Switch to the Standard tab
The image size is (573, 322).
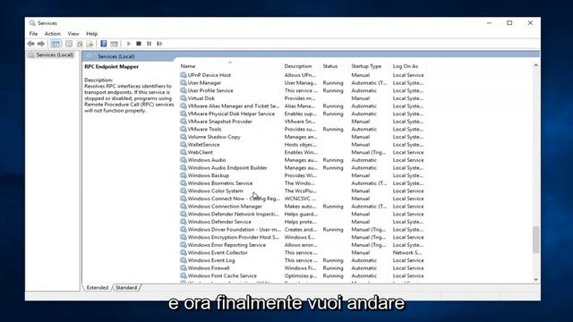pos(126,288)
